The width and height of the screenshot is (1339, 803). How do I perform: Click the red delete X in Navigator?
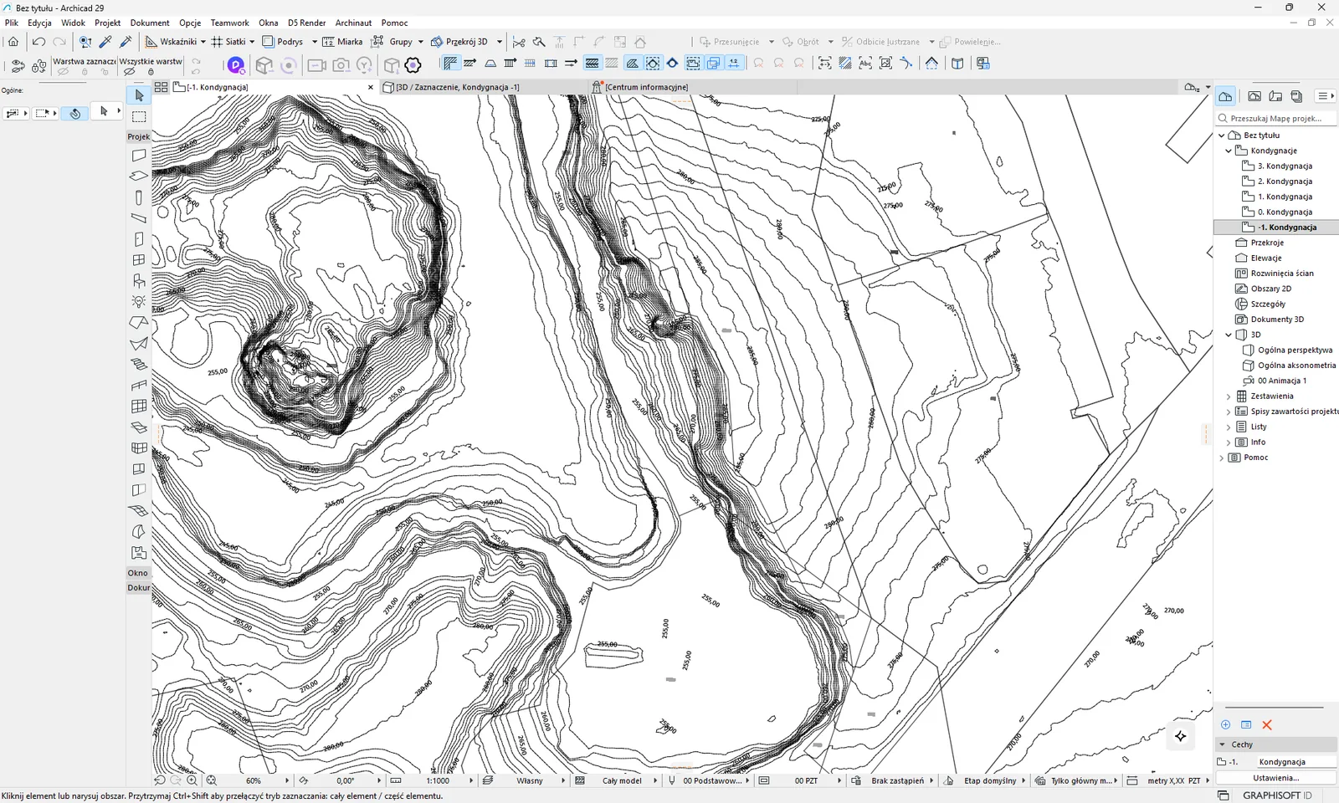click(1267, 724)
